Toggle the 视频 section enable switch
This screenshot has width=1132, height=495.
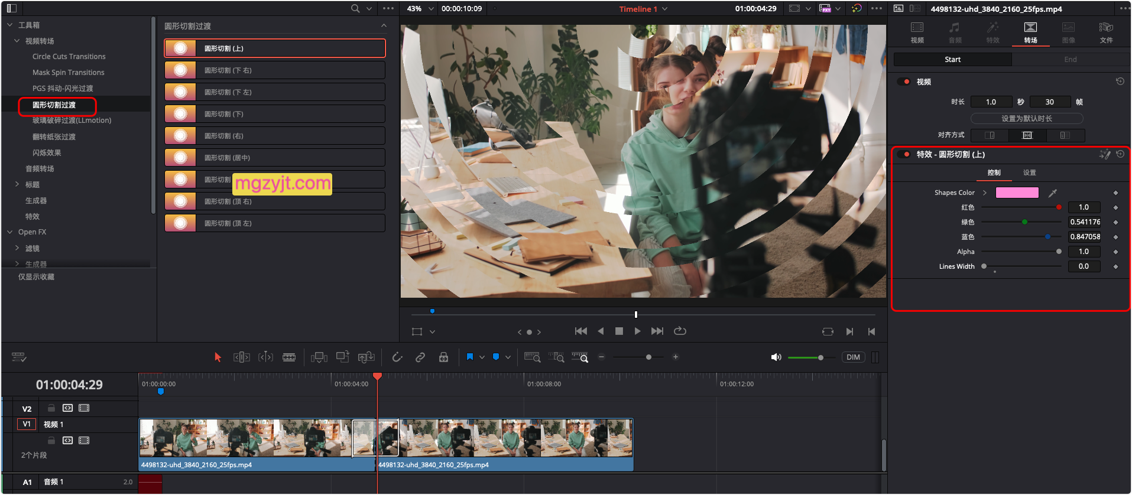(904, 82)
